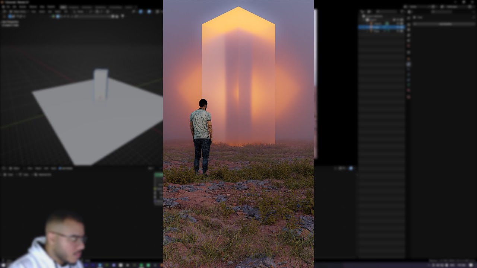Select the blue highlighted row in the outliner
This screenshot has height=268, width=477.
[381, 27]
